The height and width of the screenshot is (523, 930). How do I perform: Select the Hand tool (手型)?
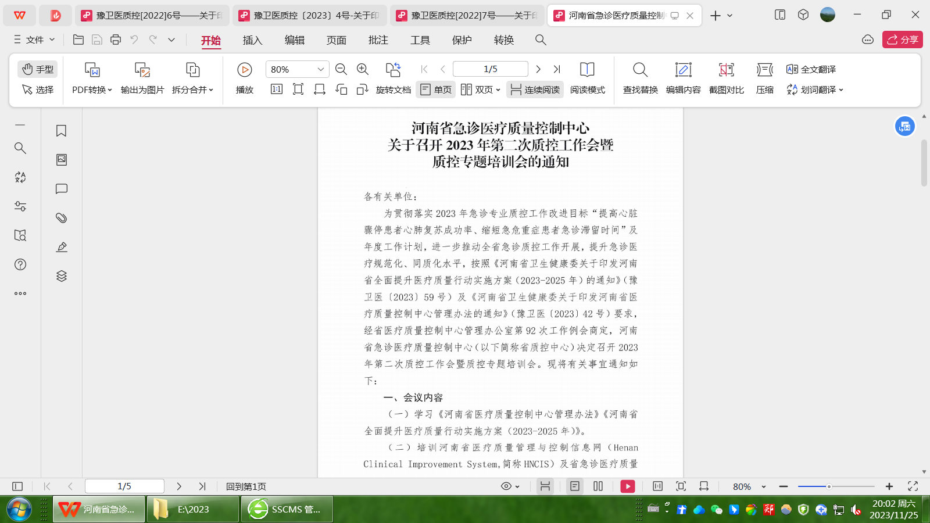click(38, 69)
